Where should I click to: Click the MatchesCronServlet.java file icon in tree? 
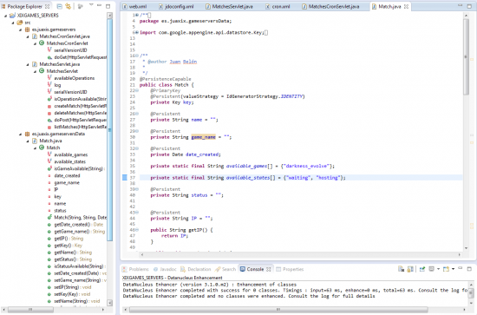[x=35, y=36]
